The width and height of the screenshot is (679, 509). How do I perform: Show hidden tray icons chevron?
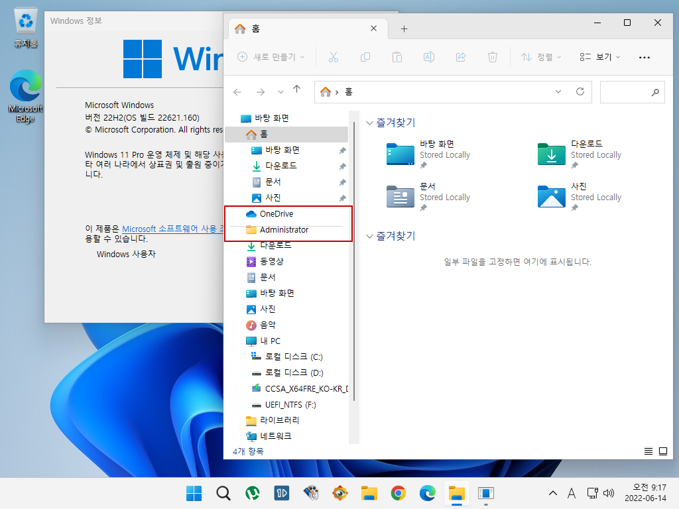[x=553, y=493]
